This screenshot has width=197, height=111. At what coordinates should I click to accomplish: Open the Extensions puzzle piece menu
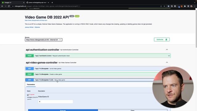(x=185, y=6)
